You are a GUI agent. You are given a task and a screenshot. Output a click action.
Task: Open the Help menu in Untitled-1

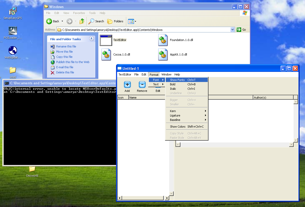[x=177, y=74]
